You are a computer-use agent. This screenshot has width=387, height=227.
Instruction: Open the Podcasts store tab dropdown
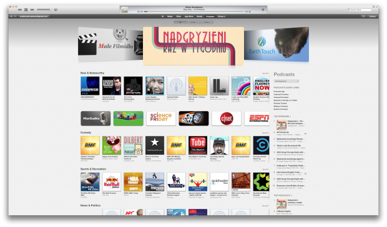pyautogui.click(x=210, y=16)
